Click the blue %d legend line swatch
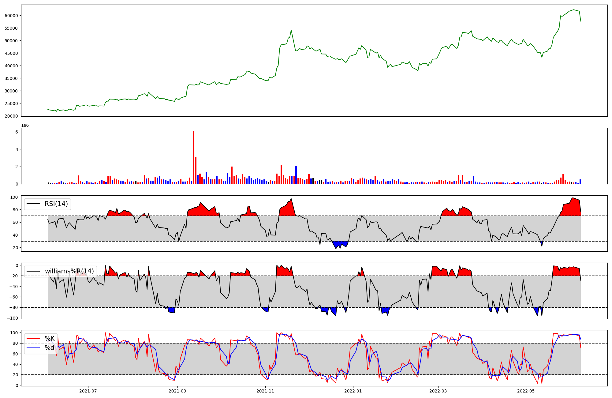This screenshot has width=612, height=398. click(33, 348)
